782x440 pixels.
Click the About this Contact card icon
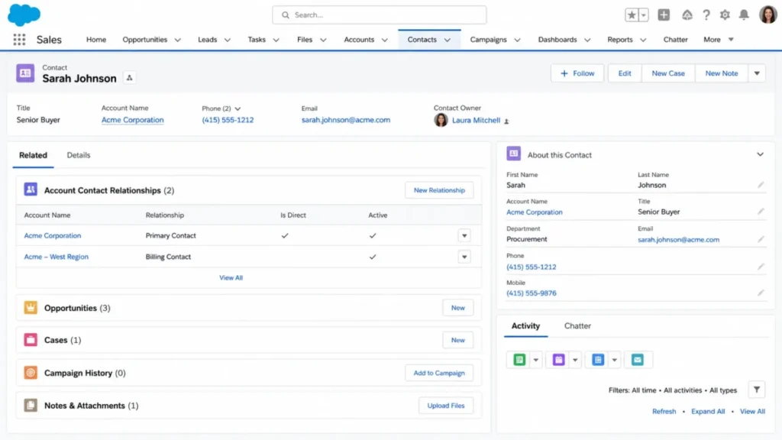click(x=514, y=154)
